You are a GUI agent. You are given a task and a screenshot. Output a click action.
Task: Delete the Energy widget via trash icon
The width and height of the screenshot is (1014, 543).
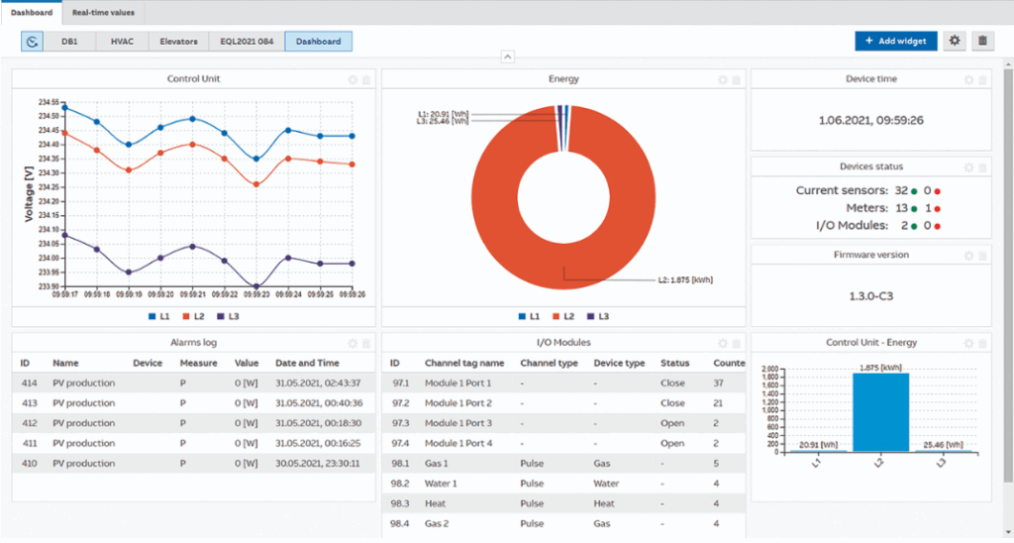pyautogui.click(x=735, y=79)
